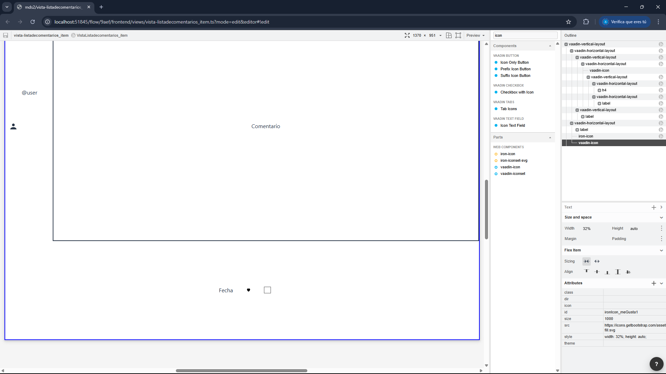Click the save file icon

[6, 35]
